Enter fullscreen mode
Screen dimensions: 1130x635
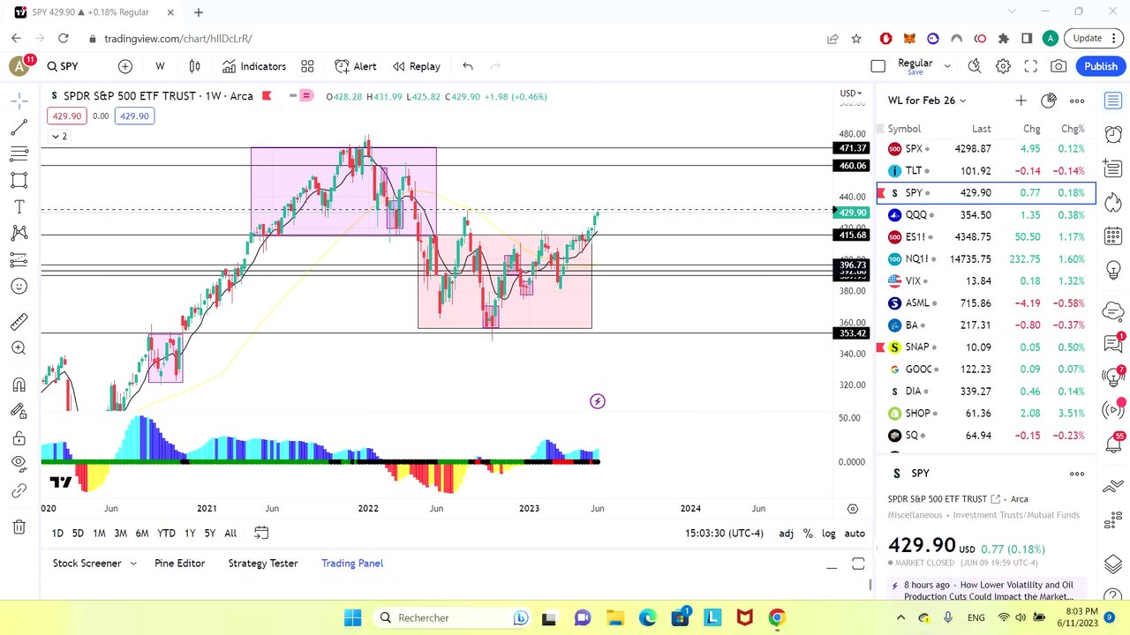(x=1030, y=66)
